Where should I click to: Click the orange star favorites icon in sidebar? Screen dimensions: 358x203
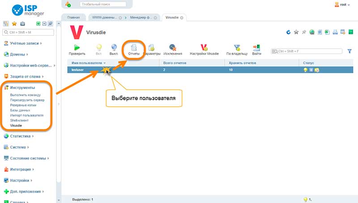[x=14, y=24]
